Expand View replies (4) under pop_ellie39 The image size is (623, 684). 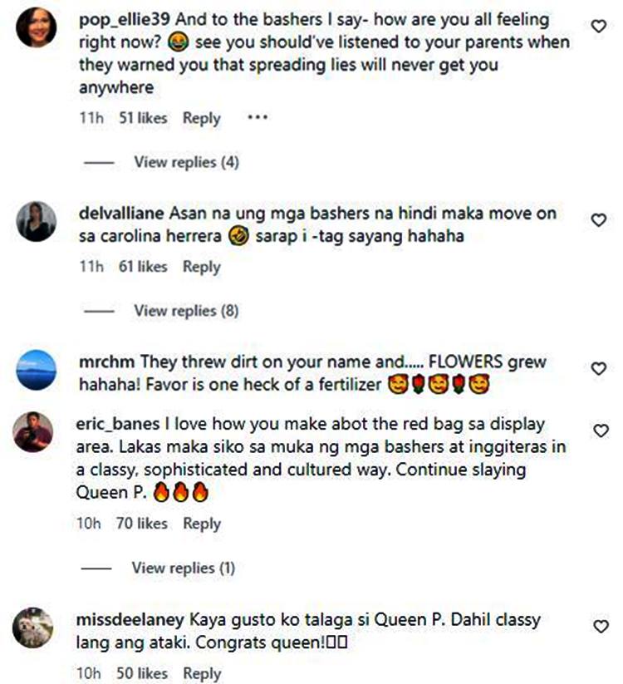point(186,162)
